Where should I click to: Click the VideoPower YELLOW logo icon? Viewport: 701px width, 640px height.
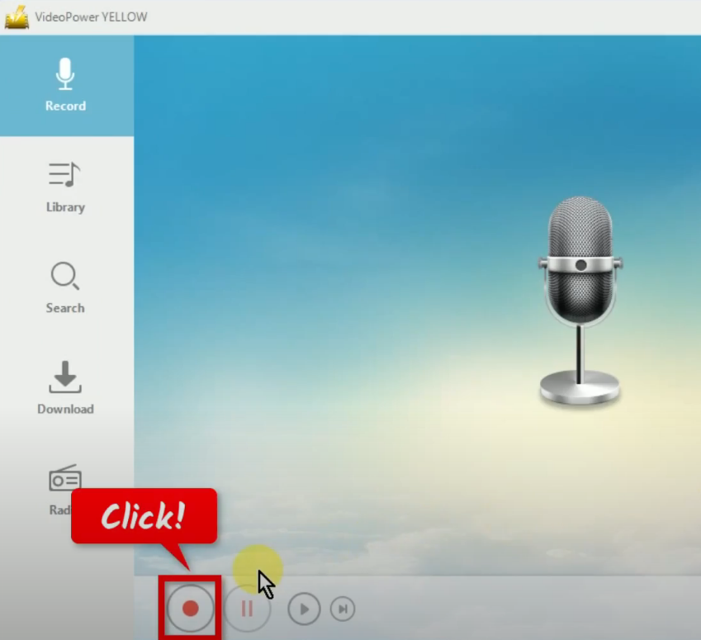pyautogui.click(x=18, y=14)
